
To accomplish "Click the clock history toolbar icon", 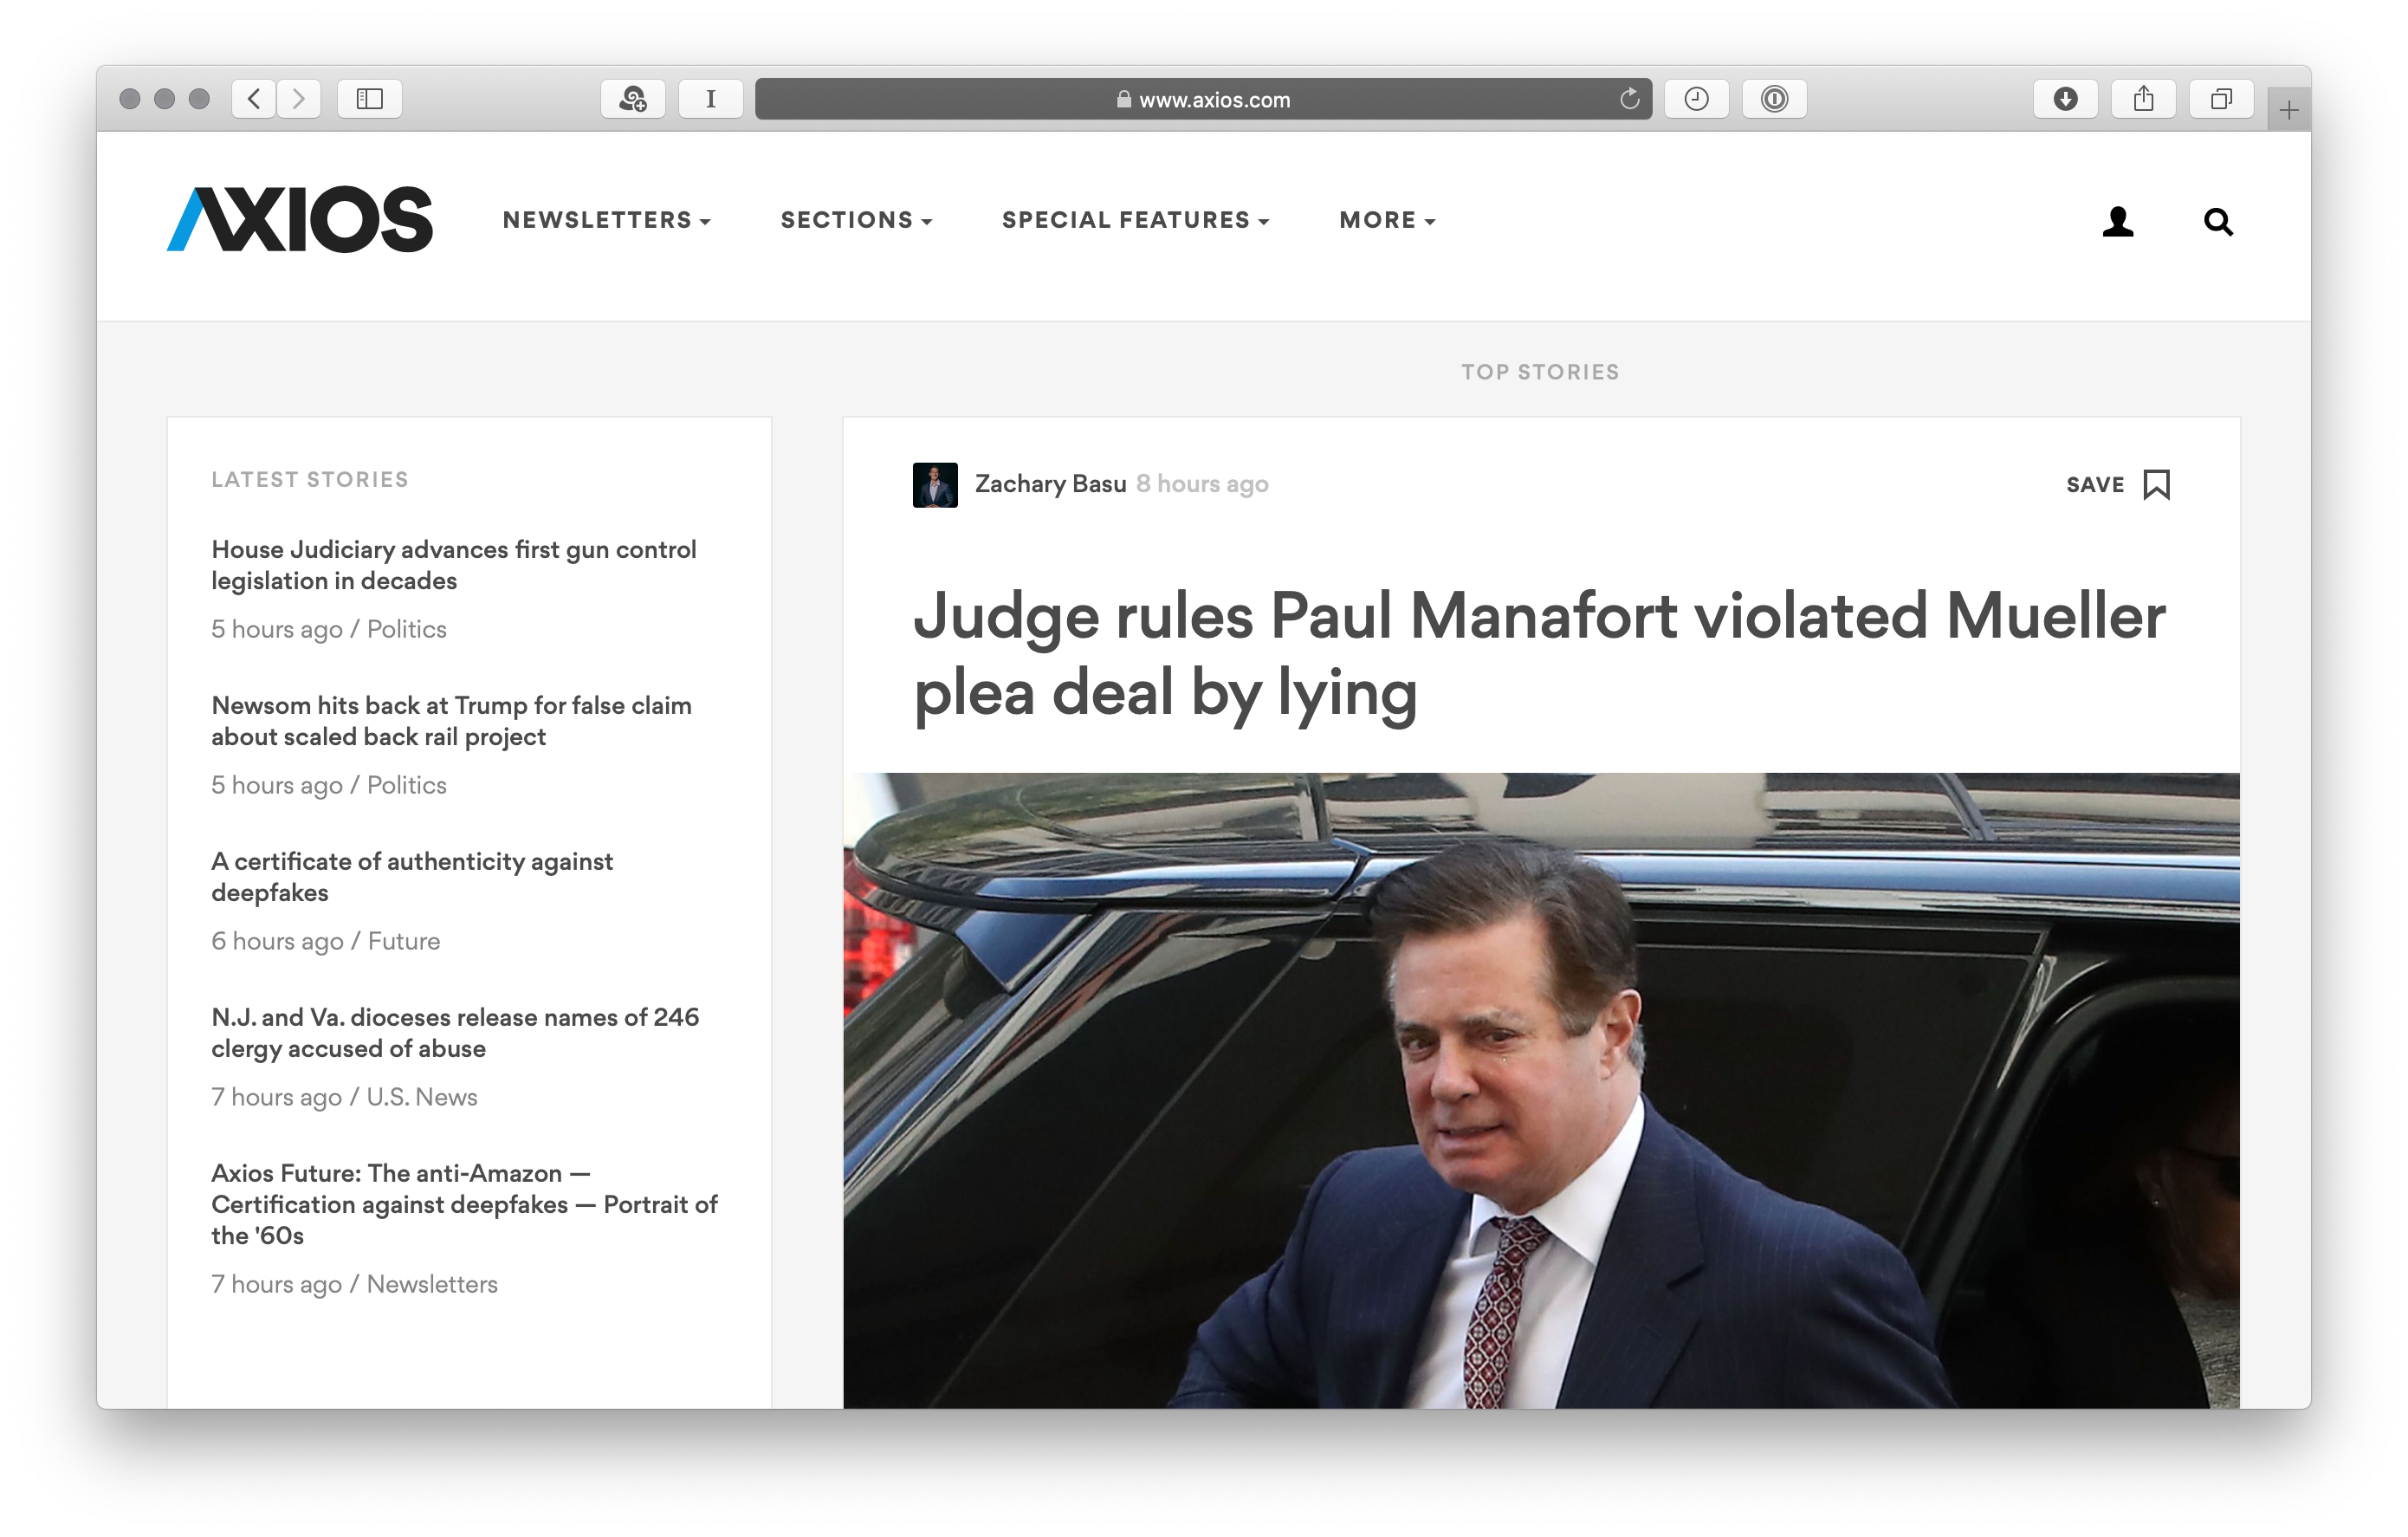I will click(x=1697, y=98).
